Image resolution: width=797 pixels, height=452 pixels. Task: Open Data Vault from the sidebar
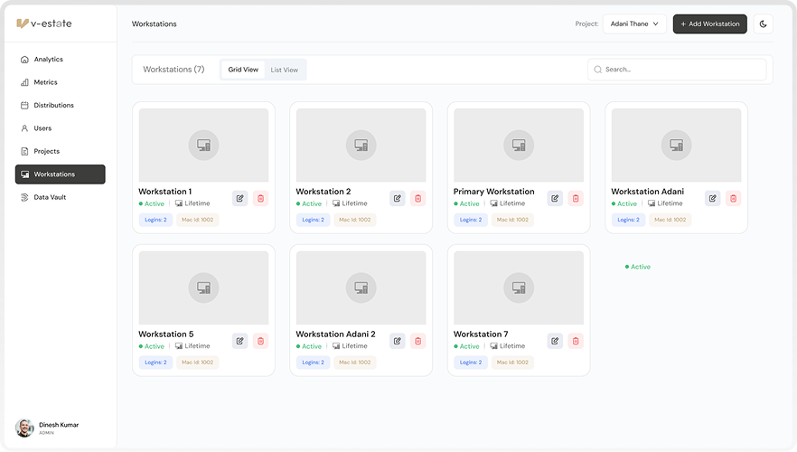(60, 197)
